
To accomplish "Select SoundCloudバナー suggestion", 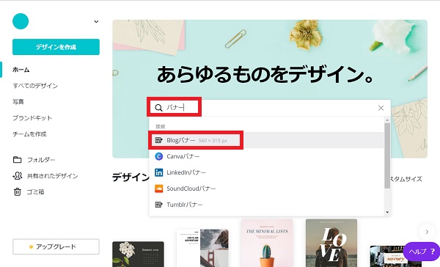I will point(266,189).
